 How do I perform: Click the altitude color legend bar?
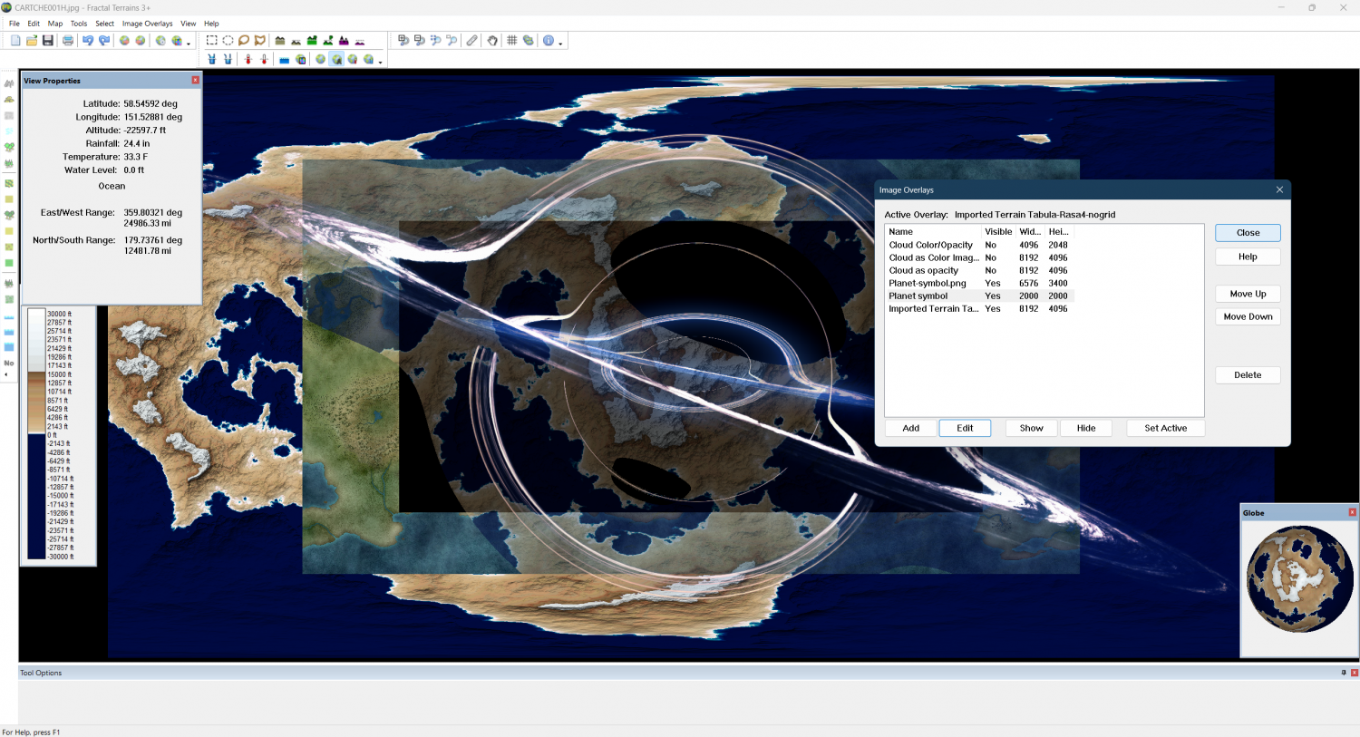[x=36, y=434]
